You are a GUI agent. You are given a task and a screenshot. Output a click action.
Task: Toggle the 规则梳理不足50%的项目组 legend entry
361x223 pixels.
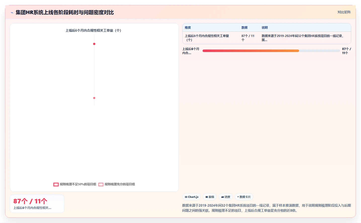75,184
